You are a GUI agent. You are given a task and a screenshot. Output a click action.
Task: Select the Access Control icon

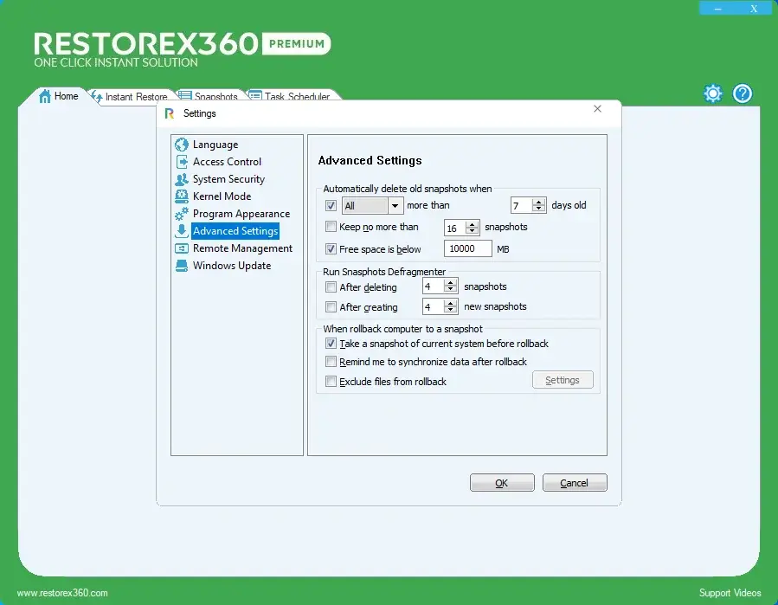coord(182,162)
